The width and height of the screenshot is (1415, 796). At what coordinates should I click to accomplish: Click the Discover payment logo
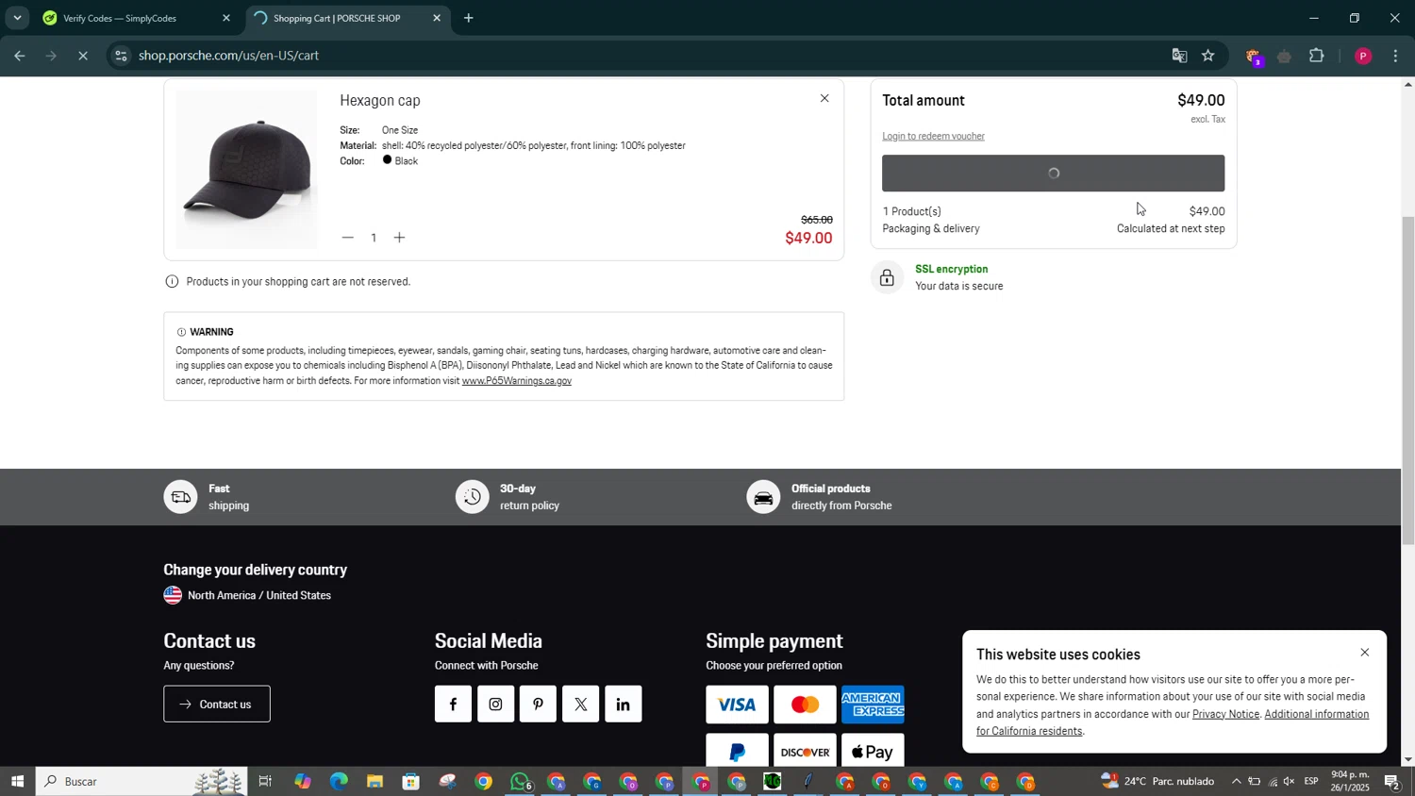[805, 751]
